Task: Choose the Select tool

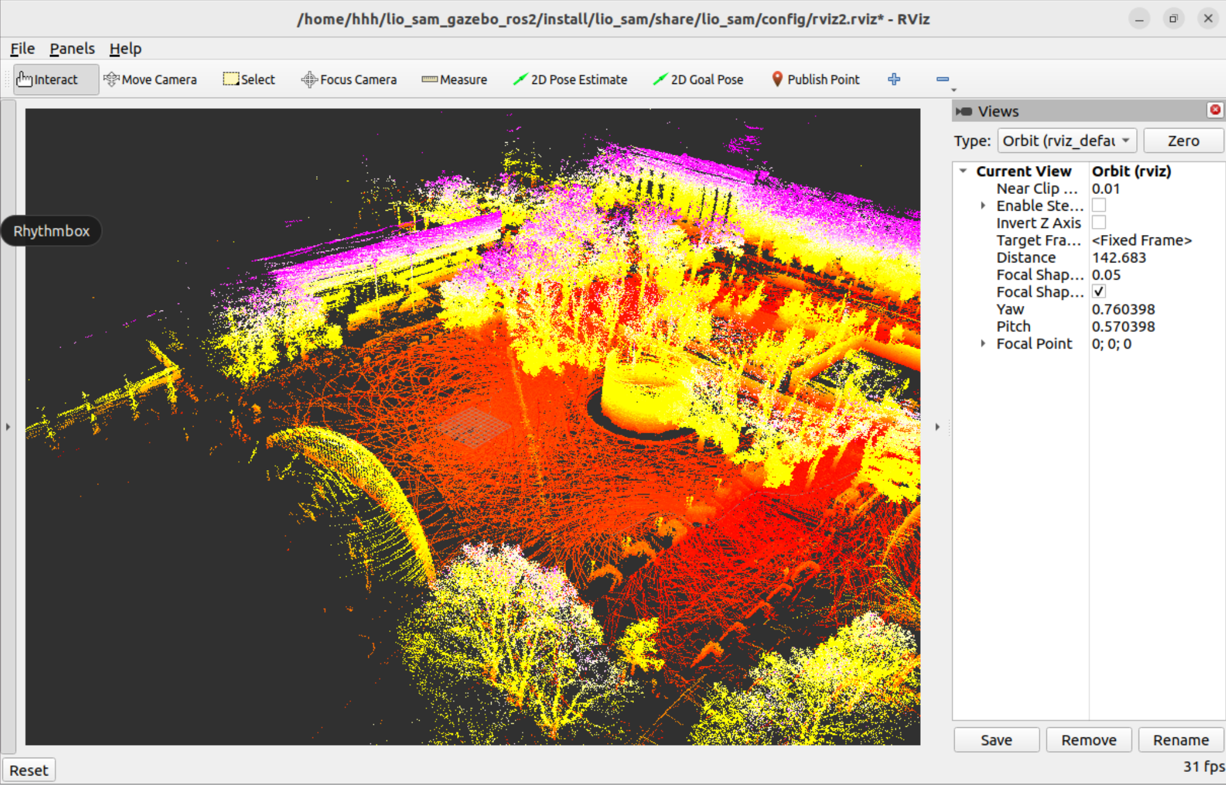Action: (x=249, y=79)
